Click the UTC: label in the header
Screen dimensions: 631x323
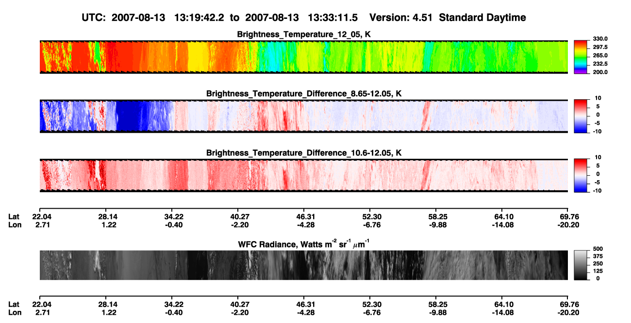pyautogui.click(x=94, y=17)
